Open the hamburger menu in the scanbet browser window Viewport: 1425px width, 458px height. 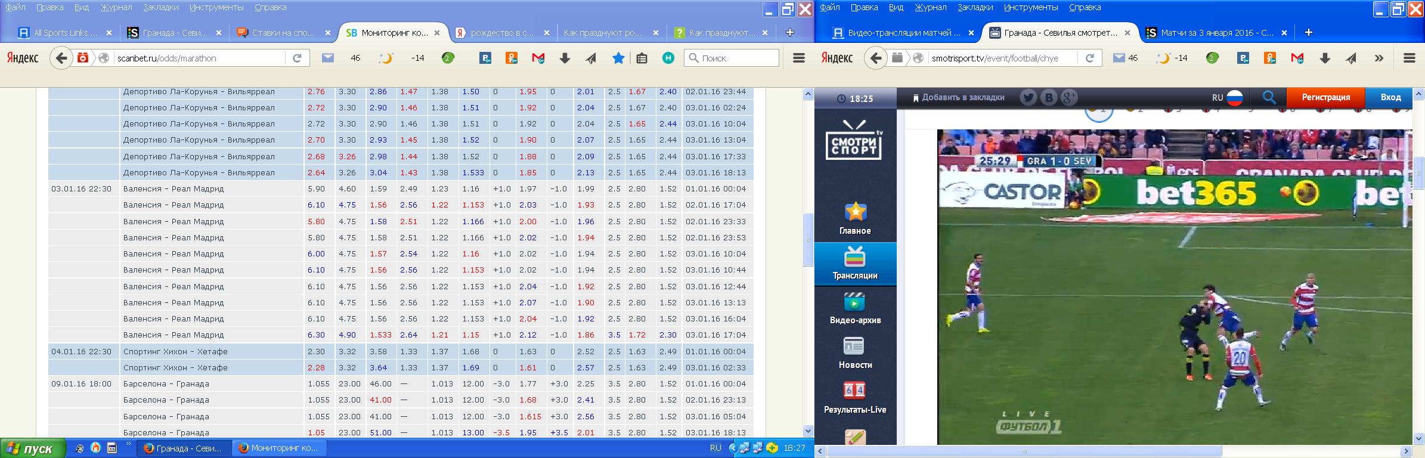pyautogui.click(x=798, y=58)
